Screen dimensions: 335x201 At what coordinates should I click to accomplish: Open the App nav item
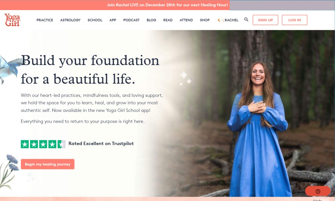point(113,20)
